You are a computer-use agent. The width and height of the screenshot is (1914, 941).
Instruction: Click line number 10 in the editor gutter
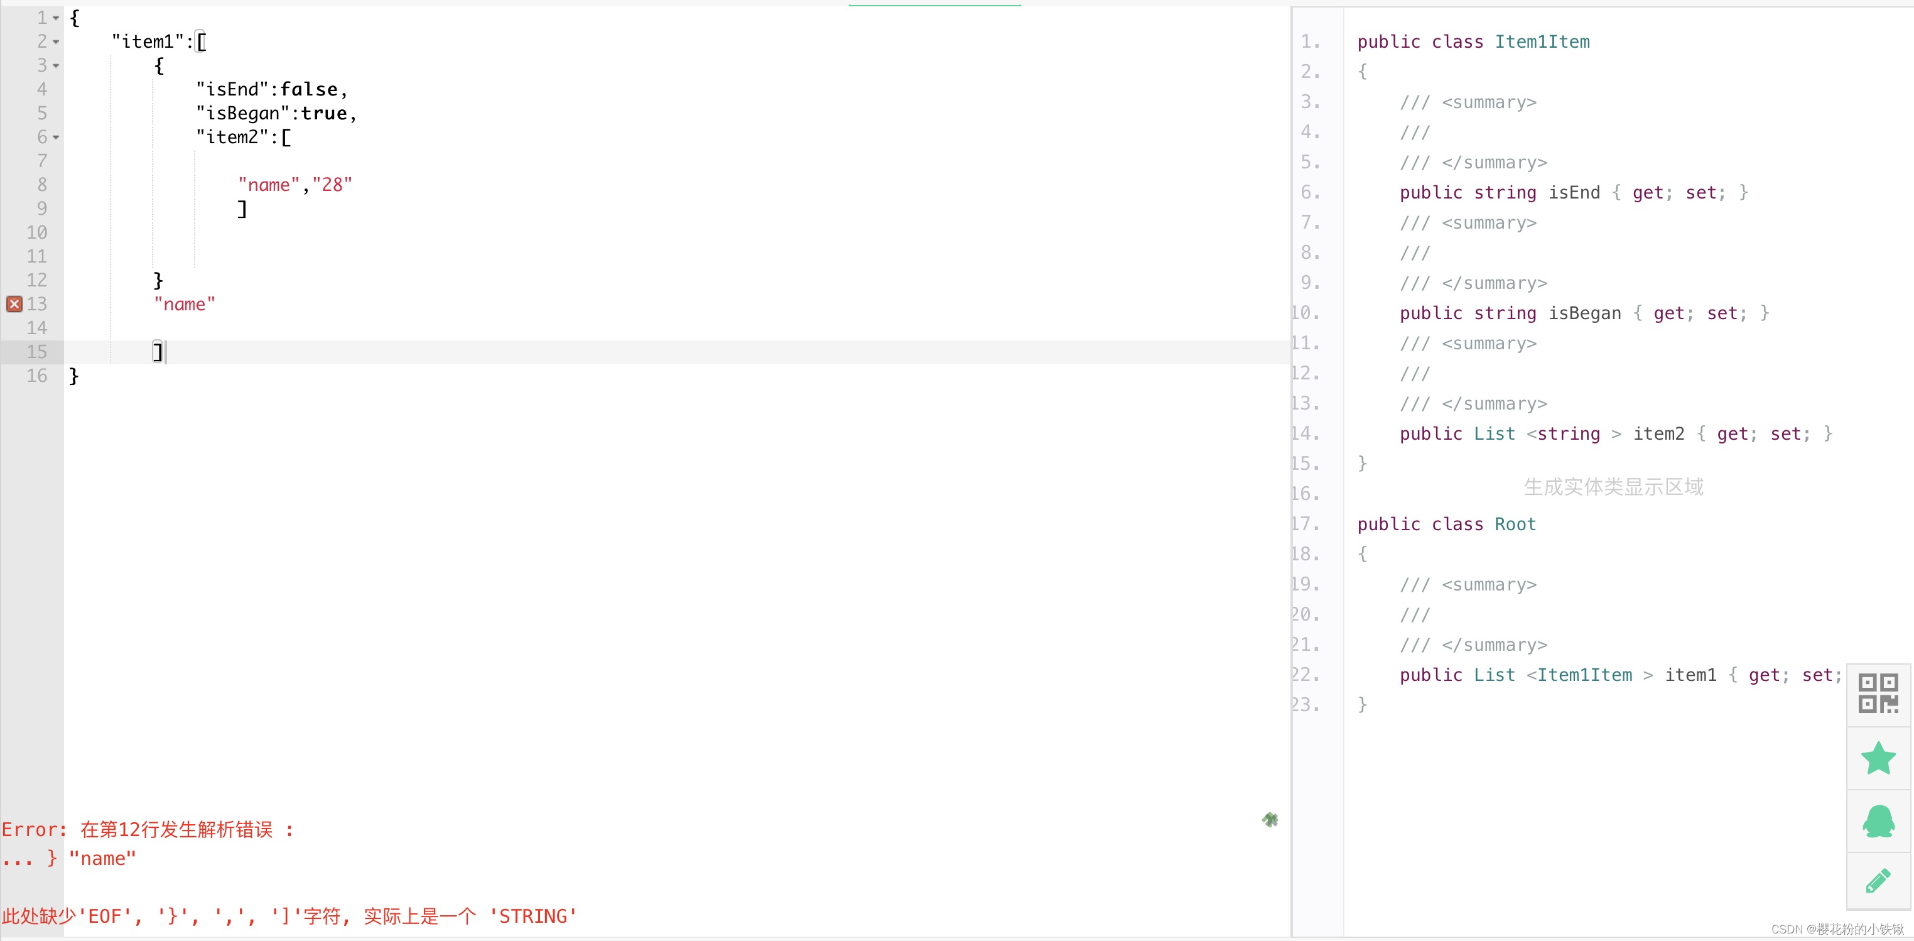click(x=36, y=232)
